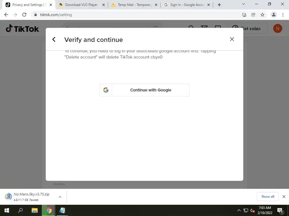Viewport: 289px width, 216px height.
Task: Open the Chrome profile menu
Action: 274,15
